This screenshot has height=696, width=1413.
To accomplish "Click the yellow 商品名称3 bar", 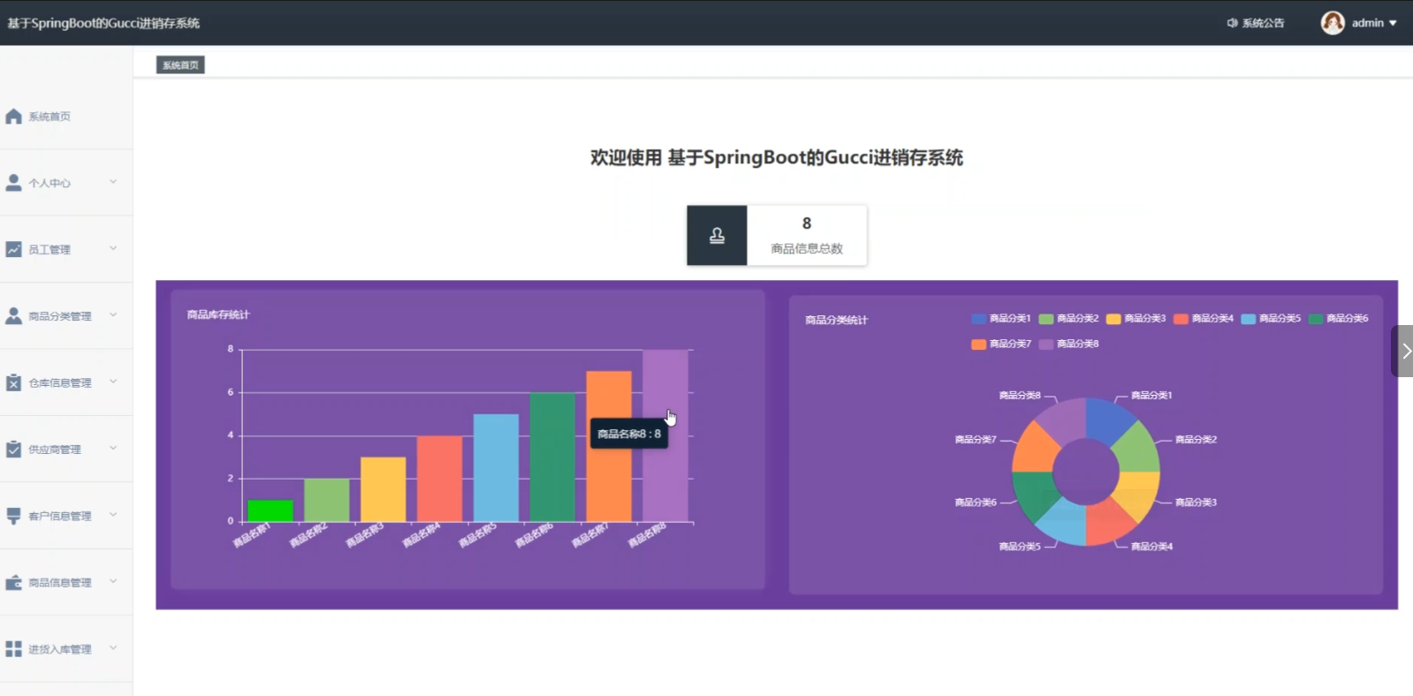I will (384, 489).
